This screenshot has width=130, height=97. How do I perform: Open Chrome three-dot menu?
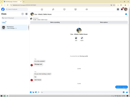(128, 5)
